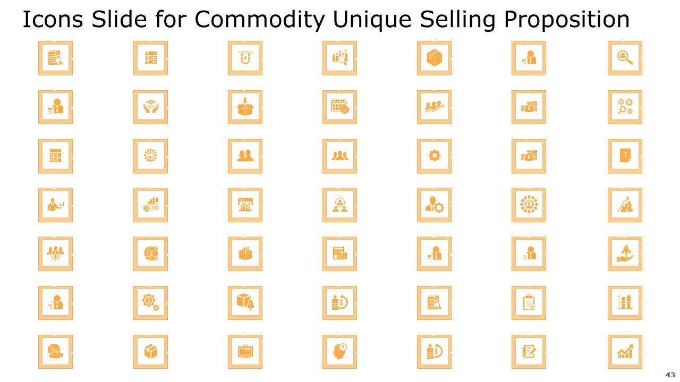Click the television monitor icon
This screenshot has width=680, height=382.
[x=245, y=352]
